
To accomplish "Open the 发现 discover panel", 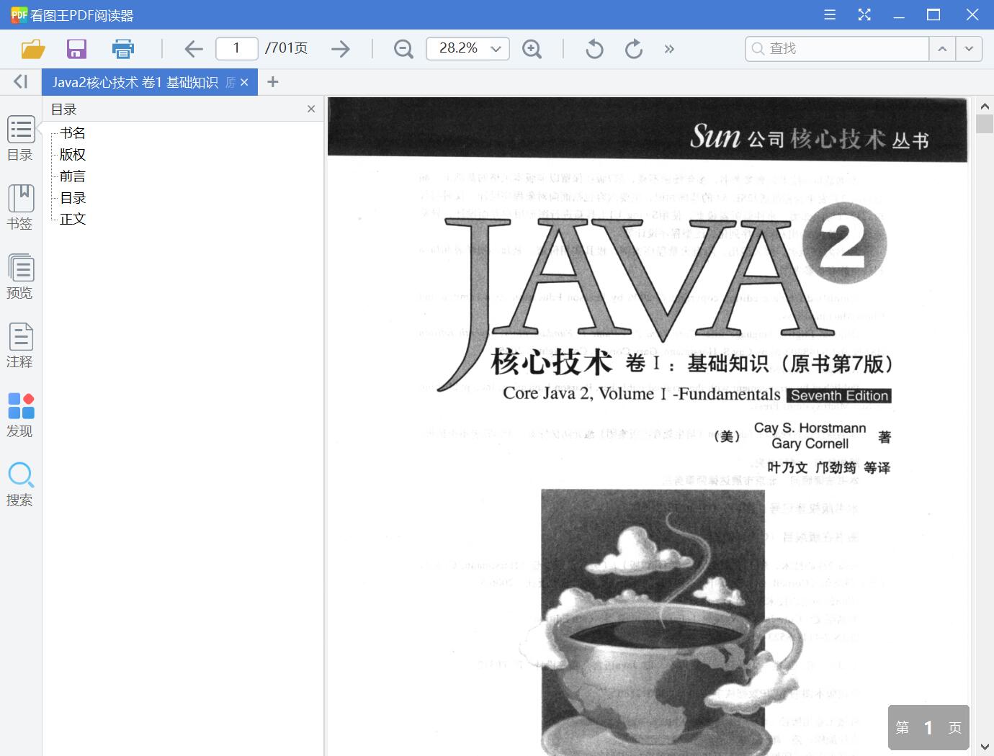I will 20,415.
